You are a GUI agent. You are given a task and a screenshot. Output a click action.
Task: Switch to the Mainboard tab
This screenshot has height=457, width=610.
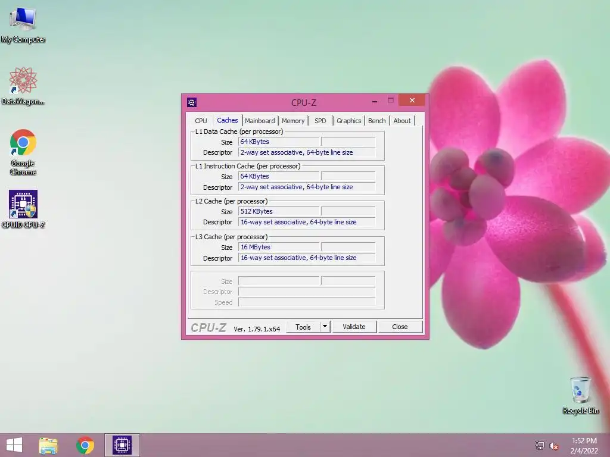click(260, 121)
